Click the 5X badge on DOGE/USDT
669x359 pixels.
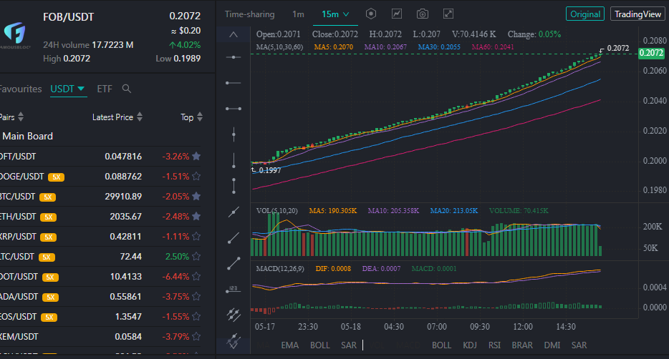click(x=57, y=177)
